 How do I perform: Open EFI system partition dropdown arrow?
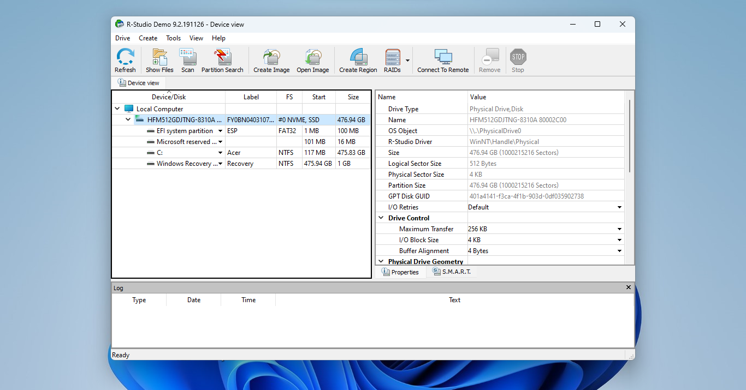coord(221,131)
